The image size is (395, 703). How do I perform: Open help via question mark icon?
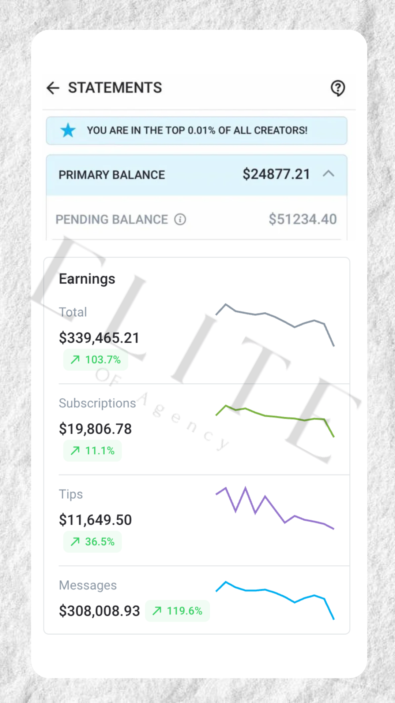click(338, 88)
